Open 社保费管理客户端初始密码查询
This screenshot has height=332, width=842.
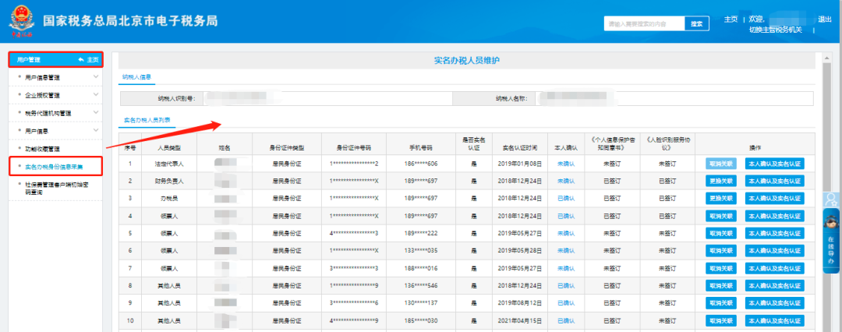click(57, 188)
